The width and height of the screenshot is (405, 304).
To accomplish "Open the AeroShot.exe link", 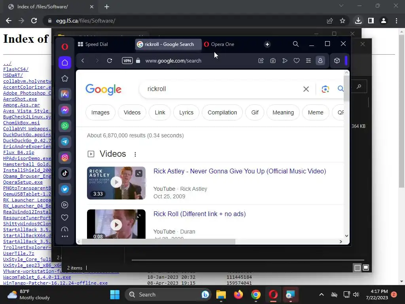I will point(20,99).
